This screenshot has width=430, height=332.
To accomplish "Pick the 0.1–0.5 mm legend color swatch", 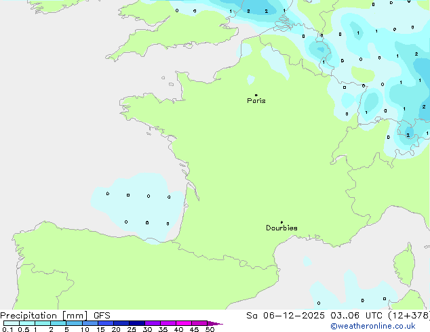I will click(x=12, y=323).
